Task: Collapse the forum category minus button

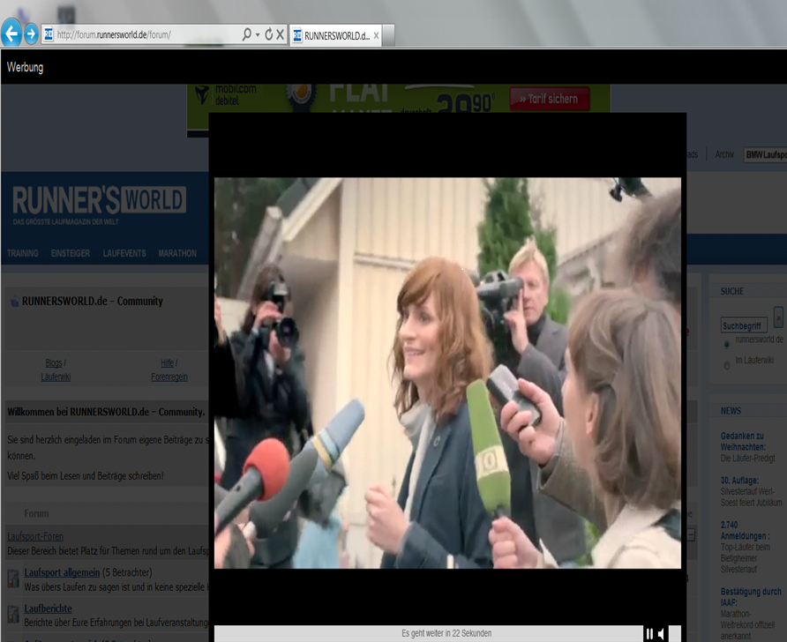Action: (x=690, y=535)
